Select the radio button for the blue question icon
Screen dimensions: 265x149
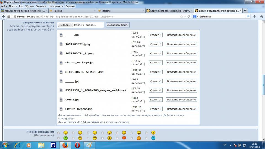point(146,138)
